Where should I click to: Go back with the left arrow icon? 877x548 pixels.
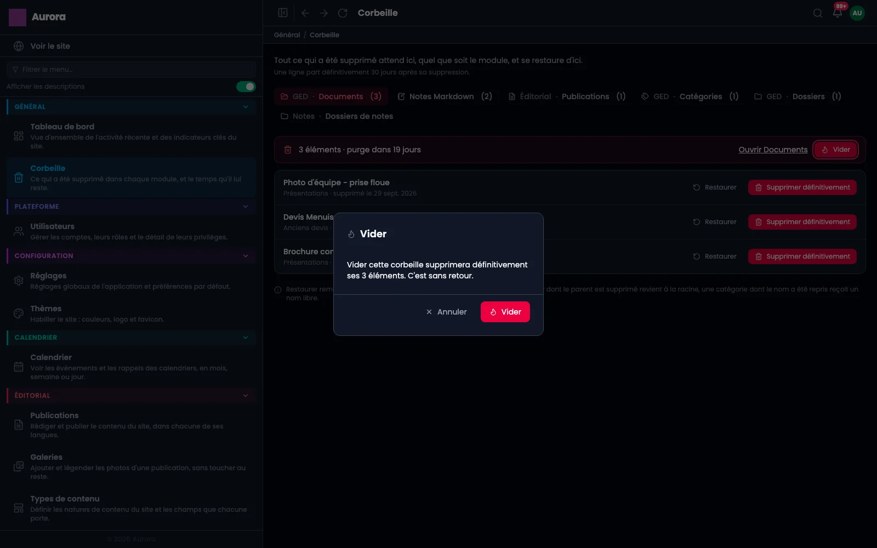305,13
